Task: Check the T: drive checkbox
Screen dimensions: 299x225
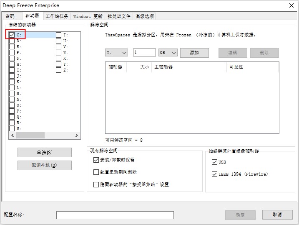Action: click(58, 35)
